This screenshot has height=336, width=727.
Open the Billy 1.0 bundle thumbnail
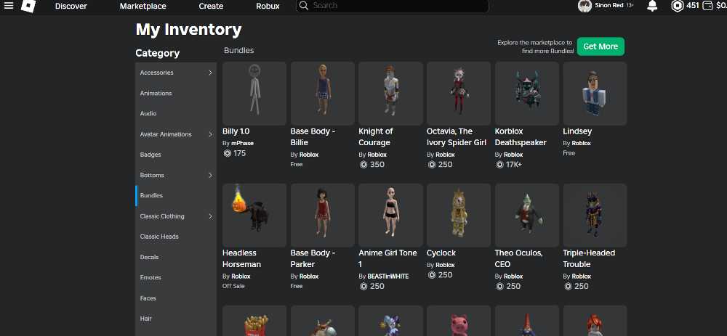[254, 93]
